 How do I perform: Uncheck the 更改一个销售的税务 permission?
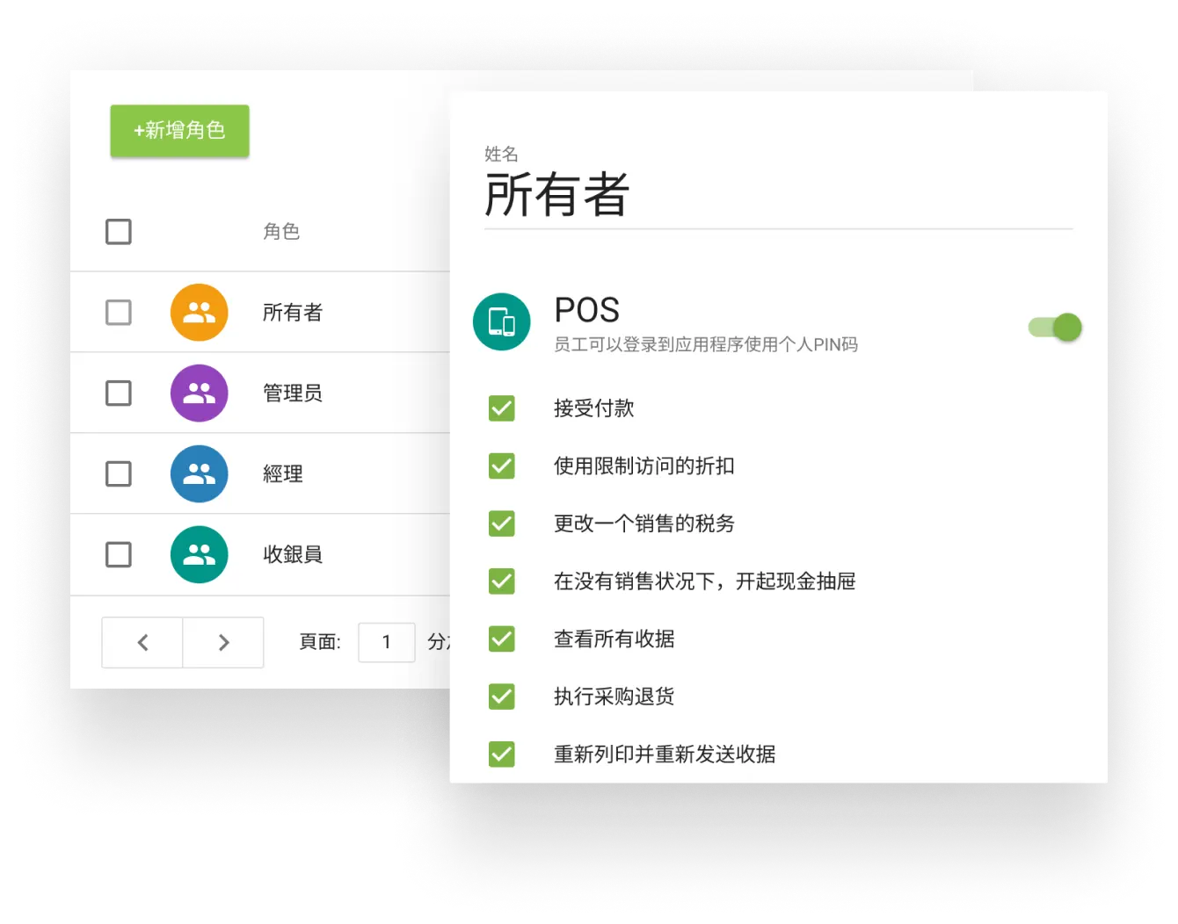(502, 523)
